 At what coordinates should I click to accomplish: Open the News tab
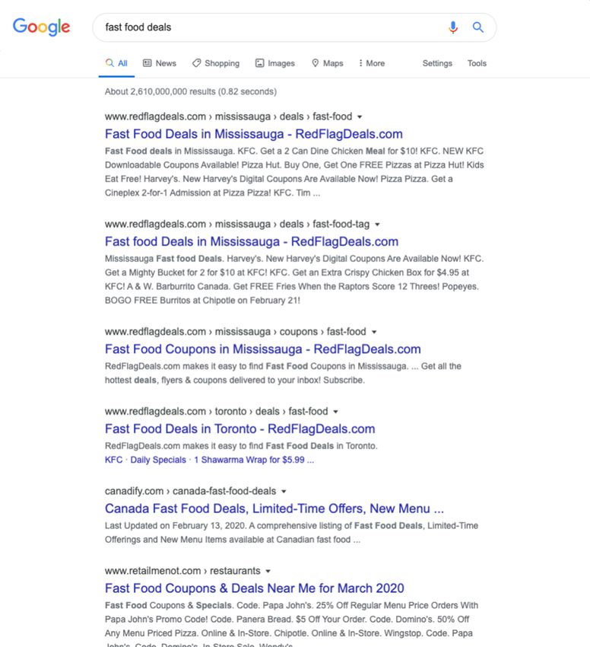[160, 63]
